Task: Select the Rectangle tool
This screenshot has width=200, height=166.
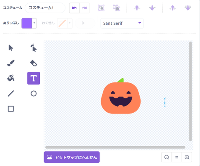Action: point(11,109)
